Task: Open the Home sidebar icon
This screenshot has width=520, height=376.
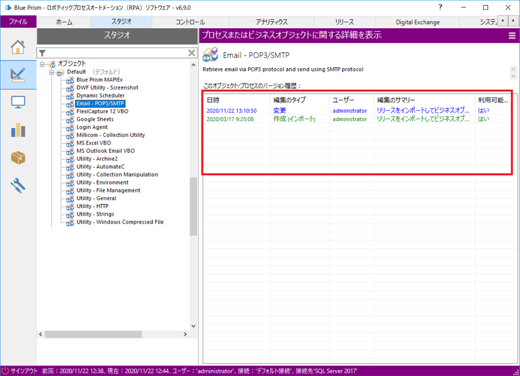Action: point(18,47)
